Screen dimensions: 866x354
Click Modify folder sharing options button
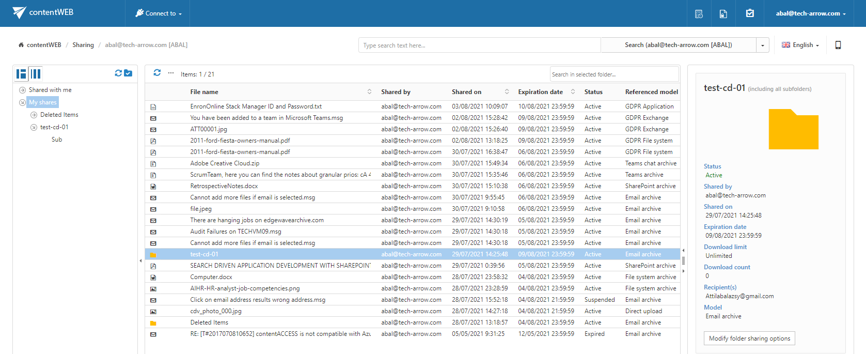pyautogui.click(x=749, y=338)
